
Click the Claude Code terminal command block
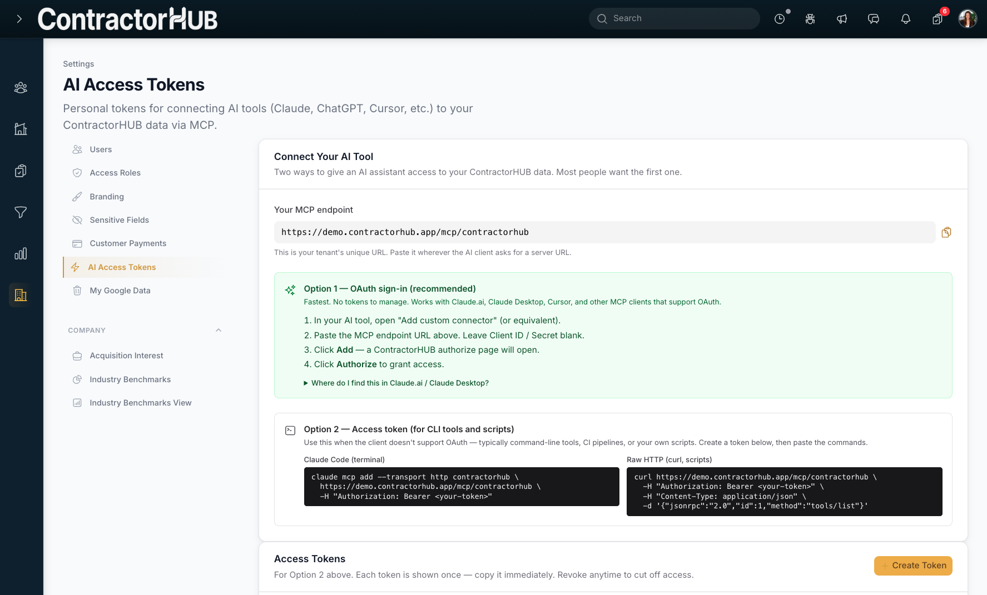(x=462, y=487)
